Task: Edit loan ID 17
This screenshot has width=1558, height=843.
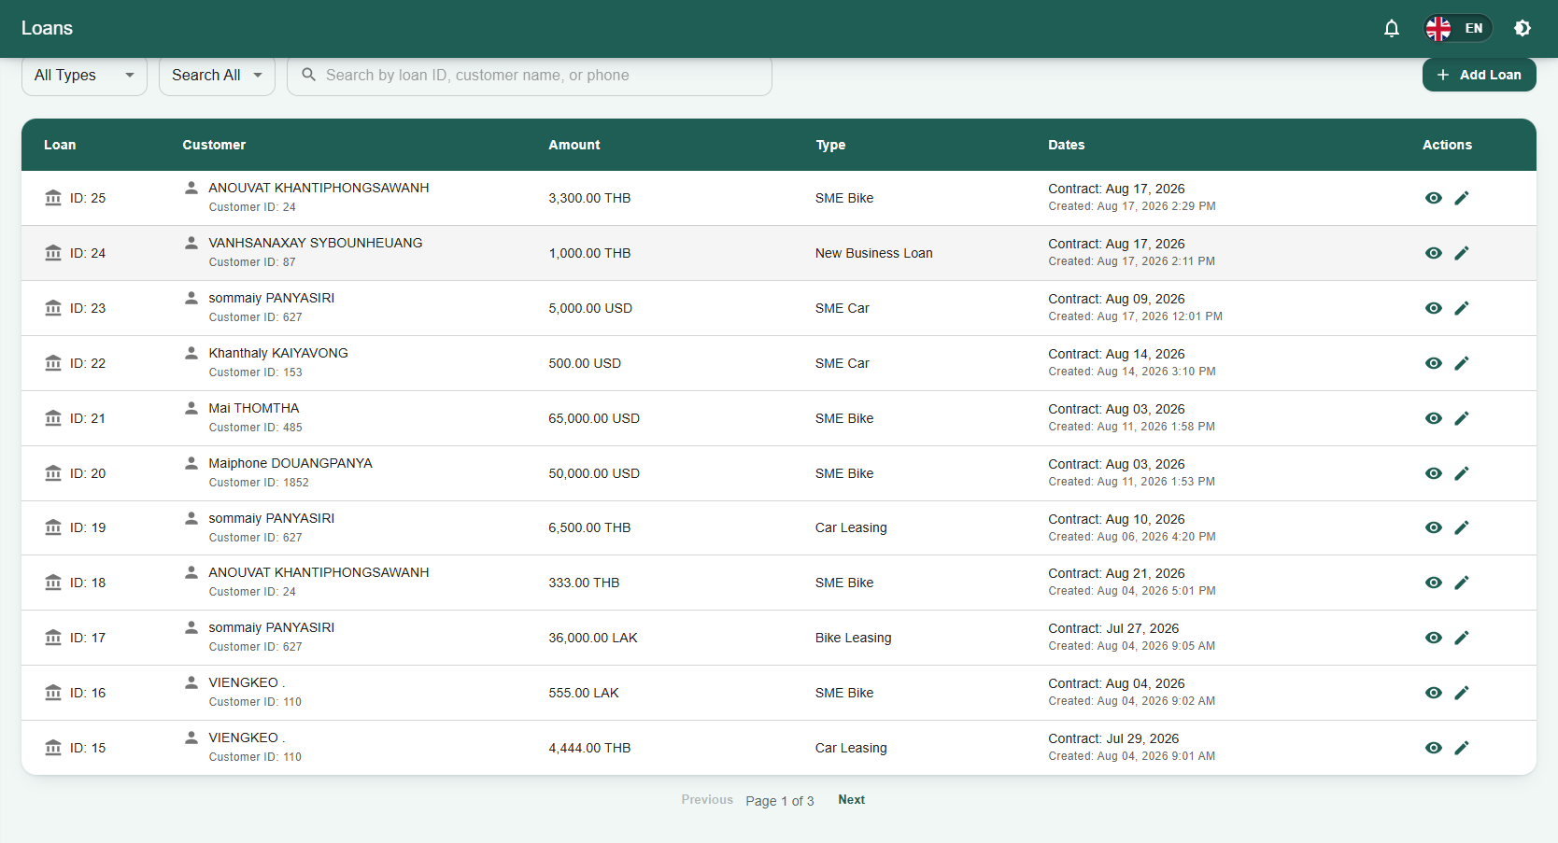Action: (1462, 638)
